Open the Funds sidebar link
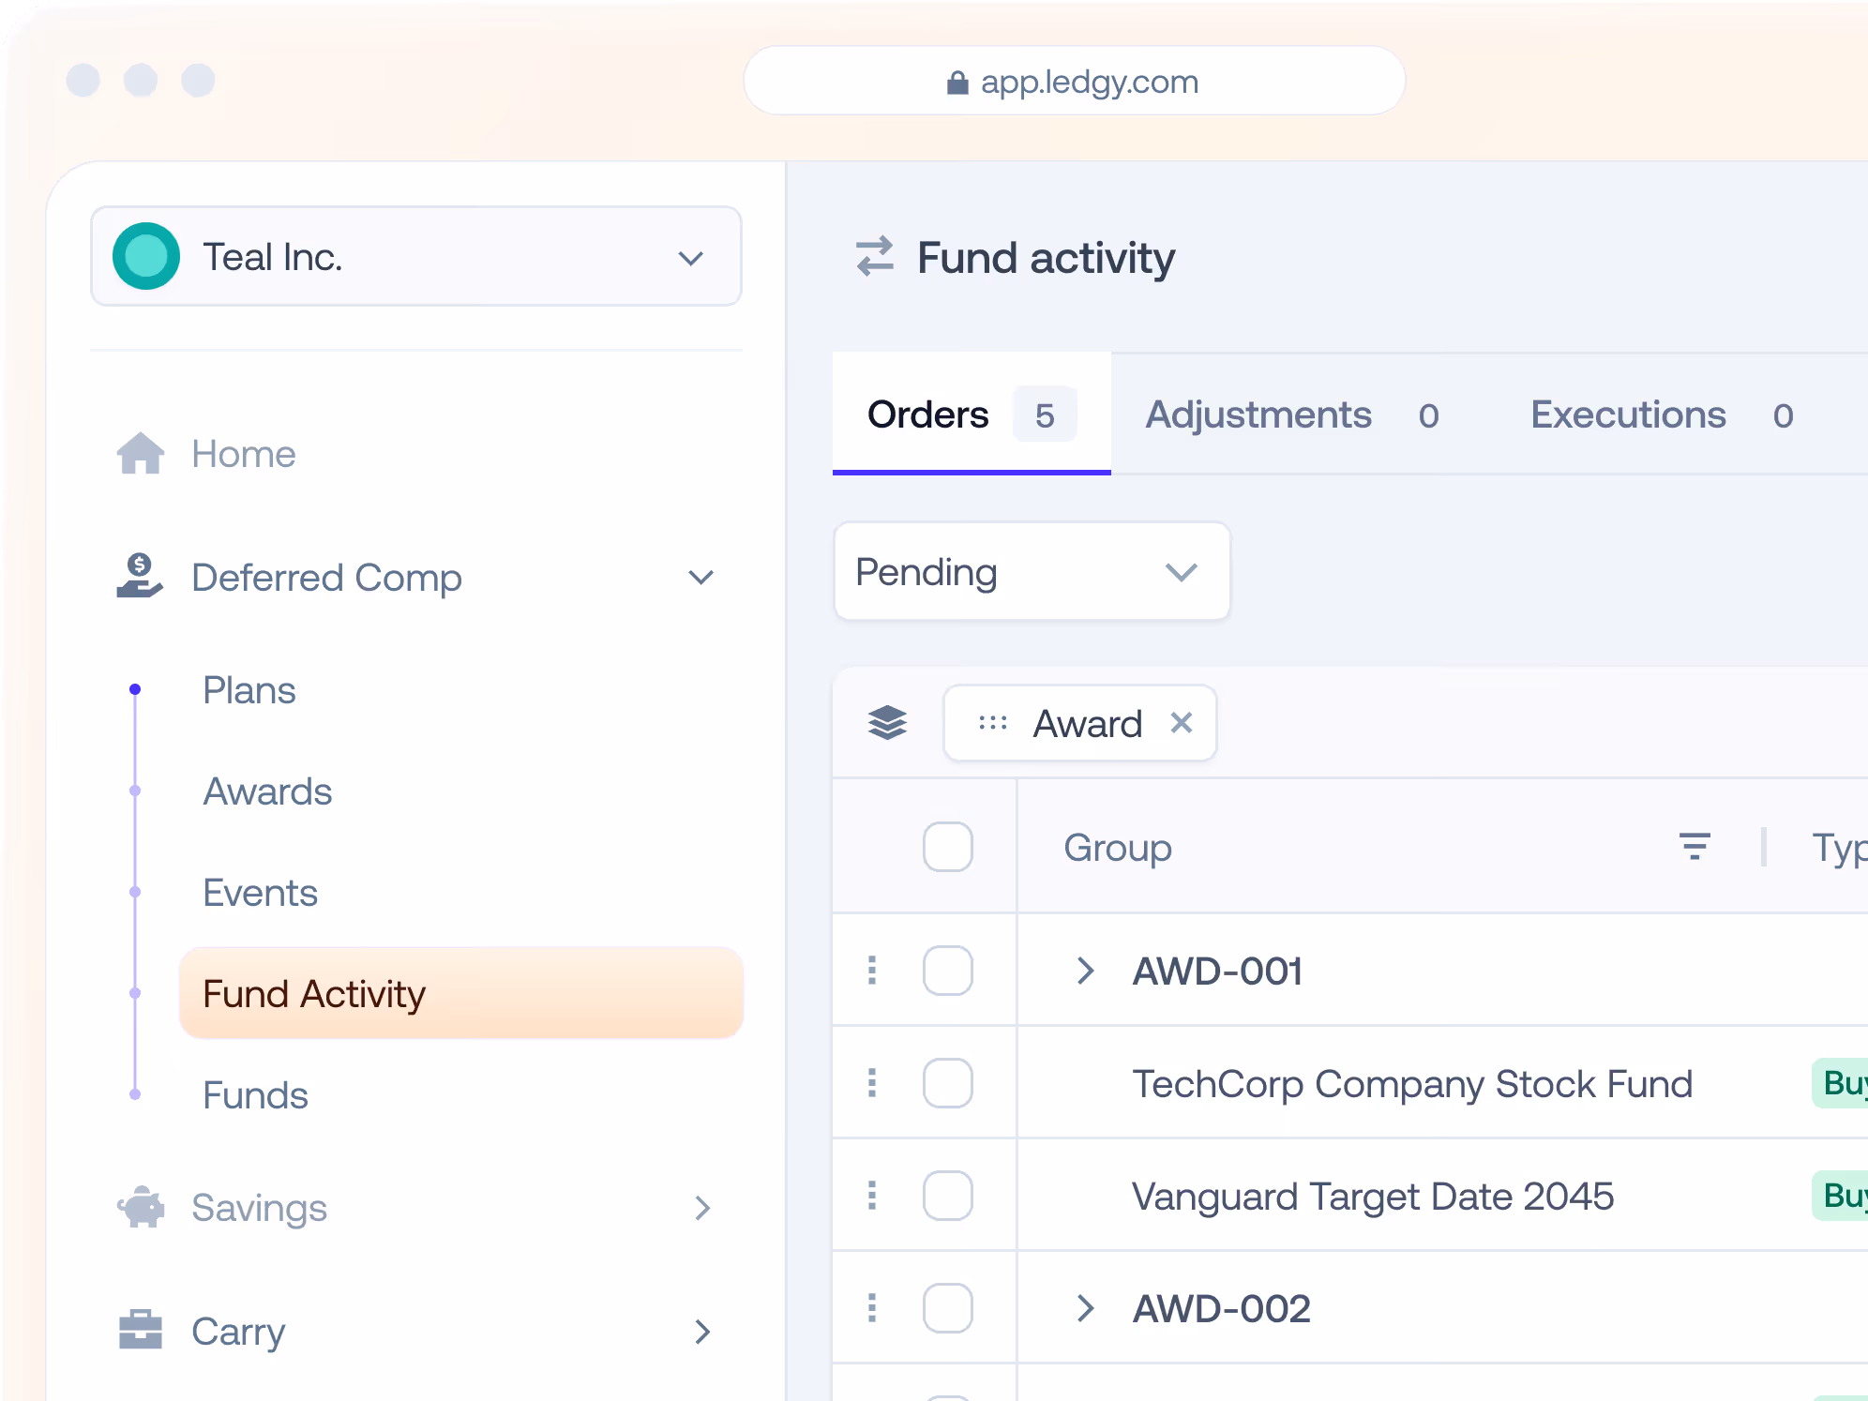 [x=256, y=1095]
